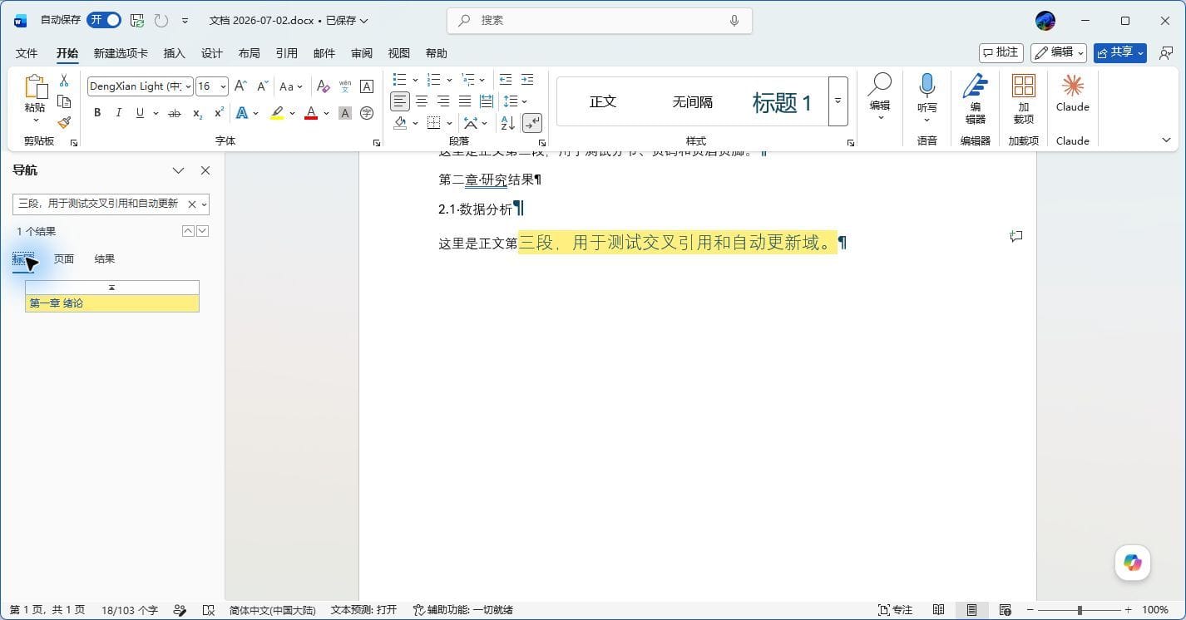1186x620 pixels.
Task: Open the underline style dropdown arrow
Action: pyautogui.click(x=155, y=113)
